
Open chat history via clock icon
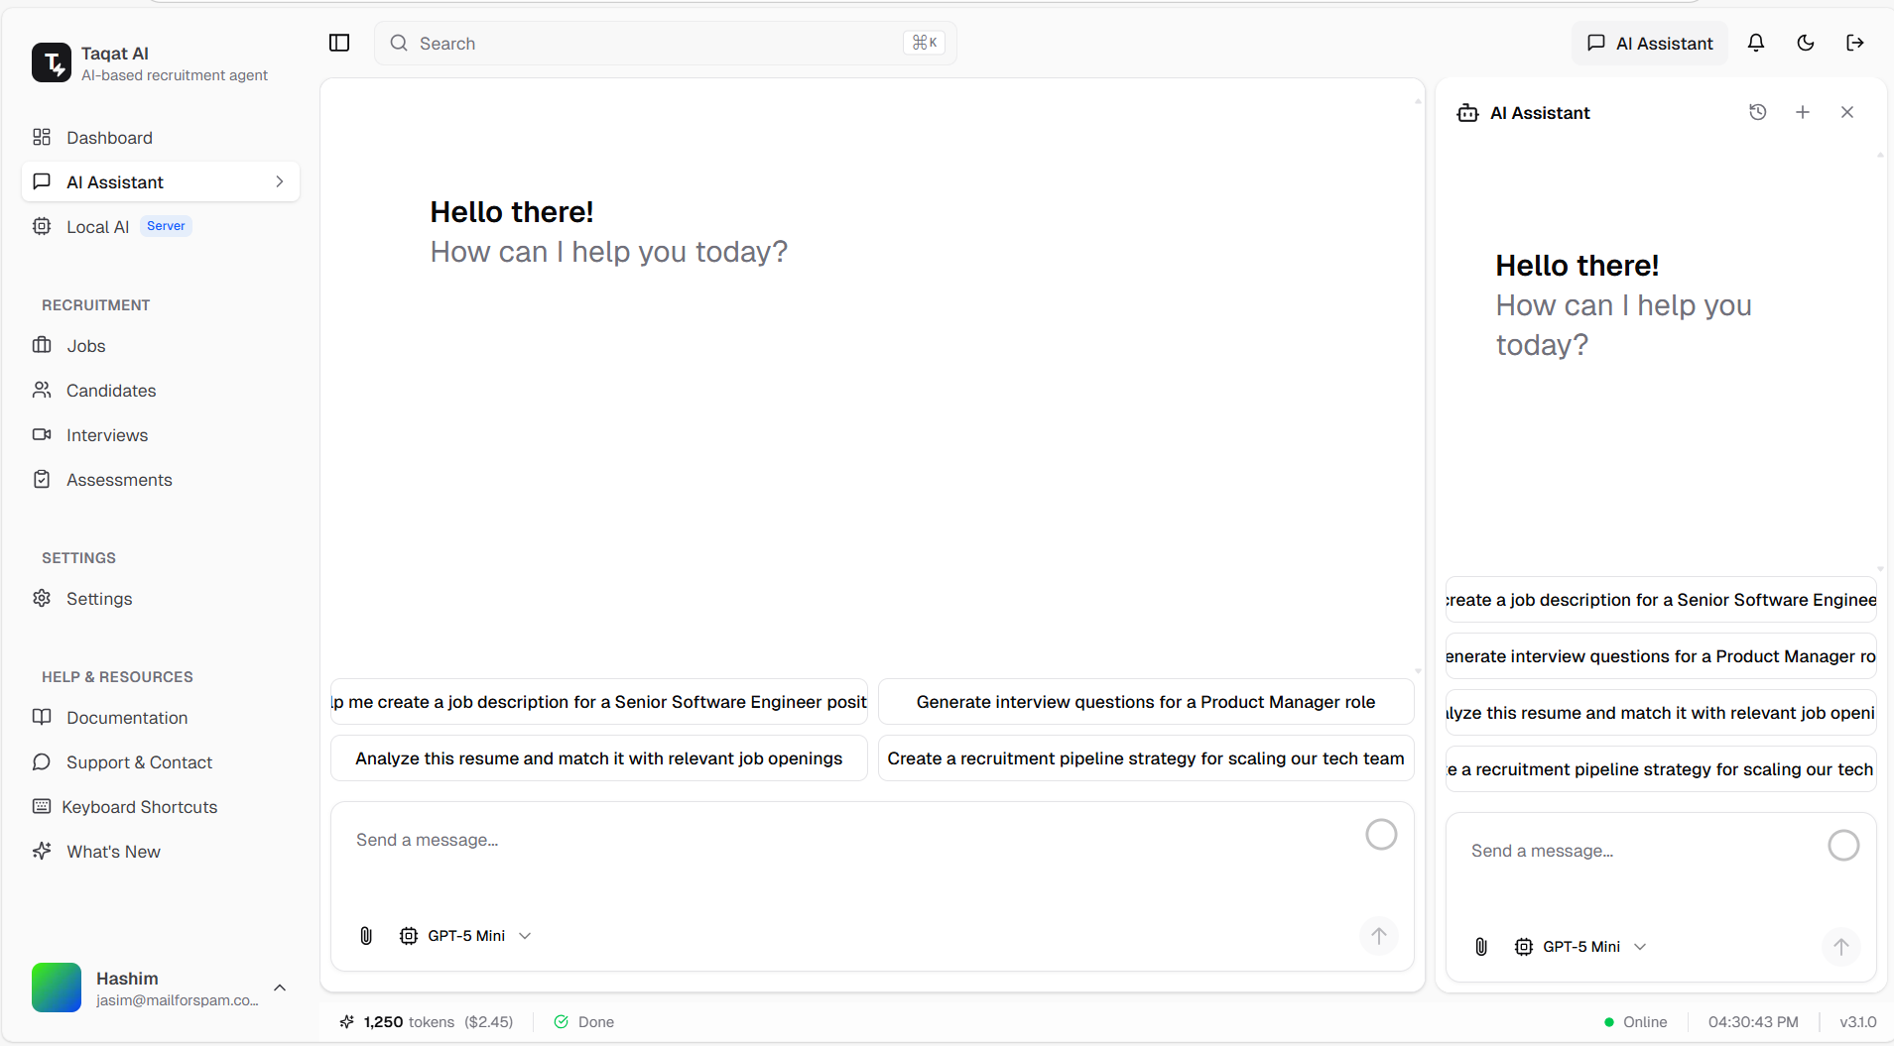click(x=1757, y=112)
